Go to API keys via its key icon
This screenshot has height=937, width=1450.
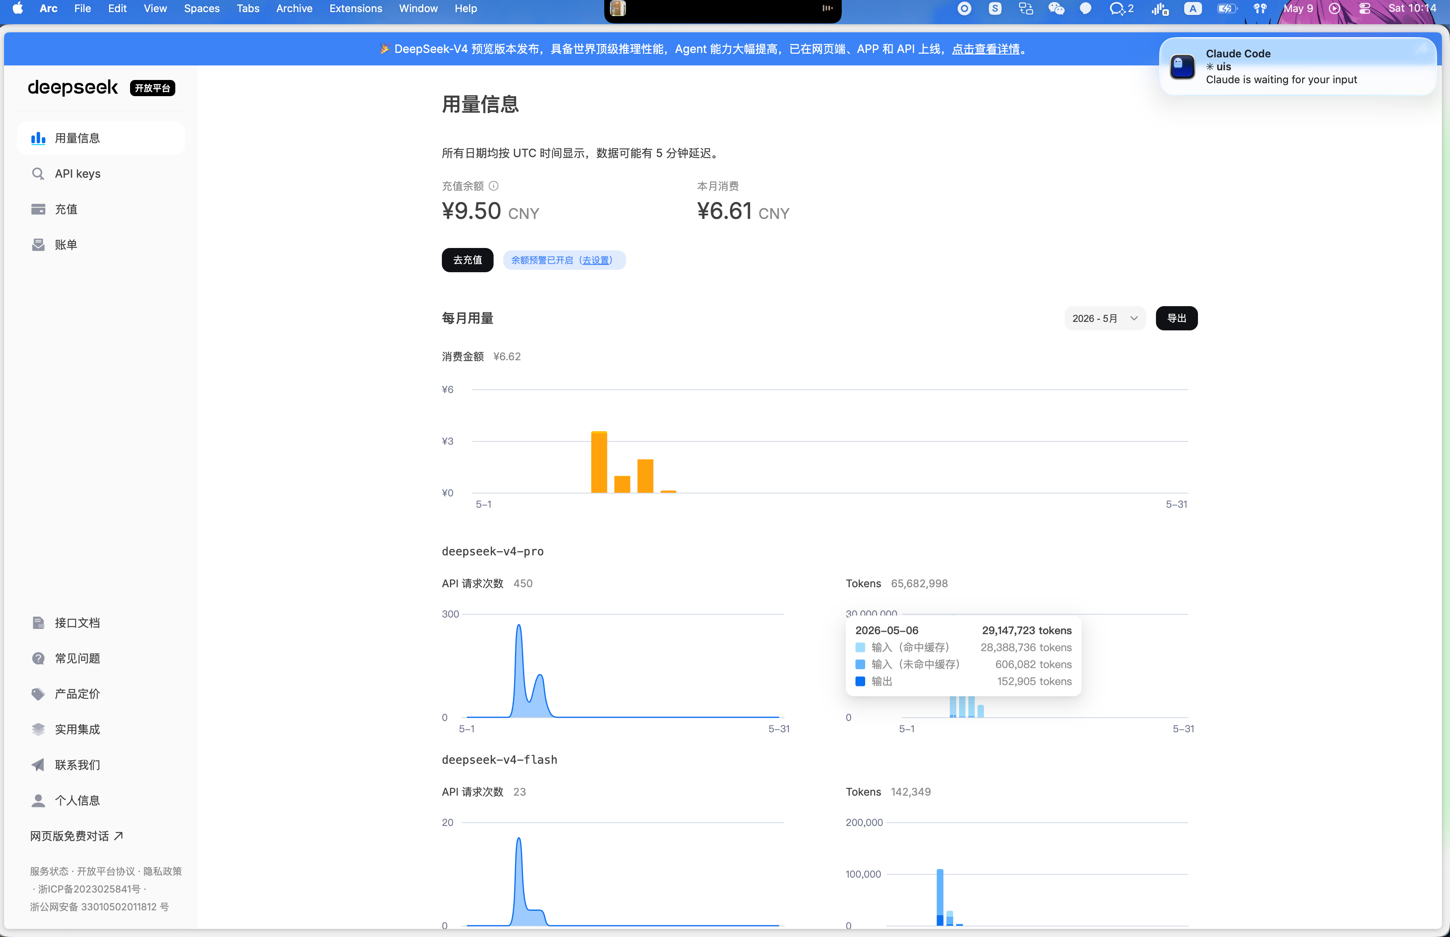[38, 174]
